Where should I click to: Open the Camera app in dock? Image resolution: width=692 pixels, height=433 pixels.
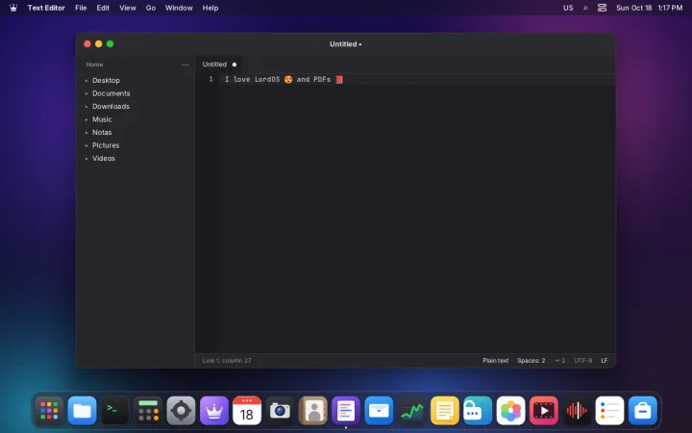[280, 411]
